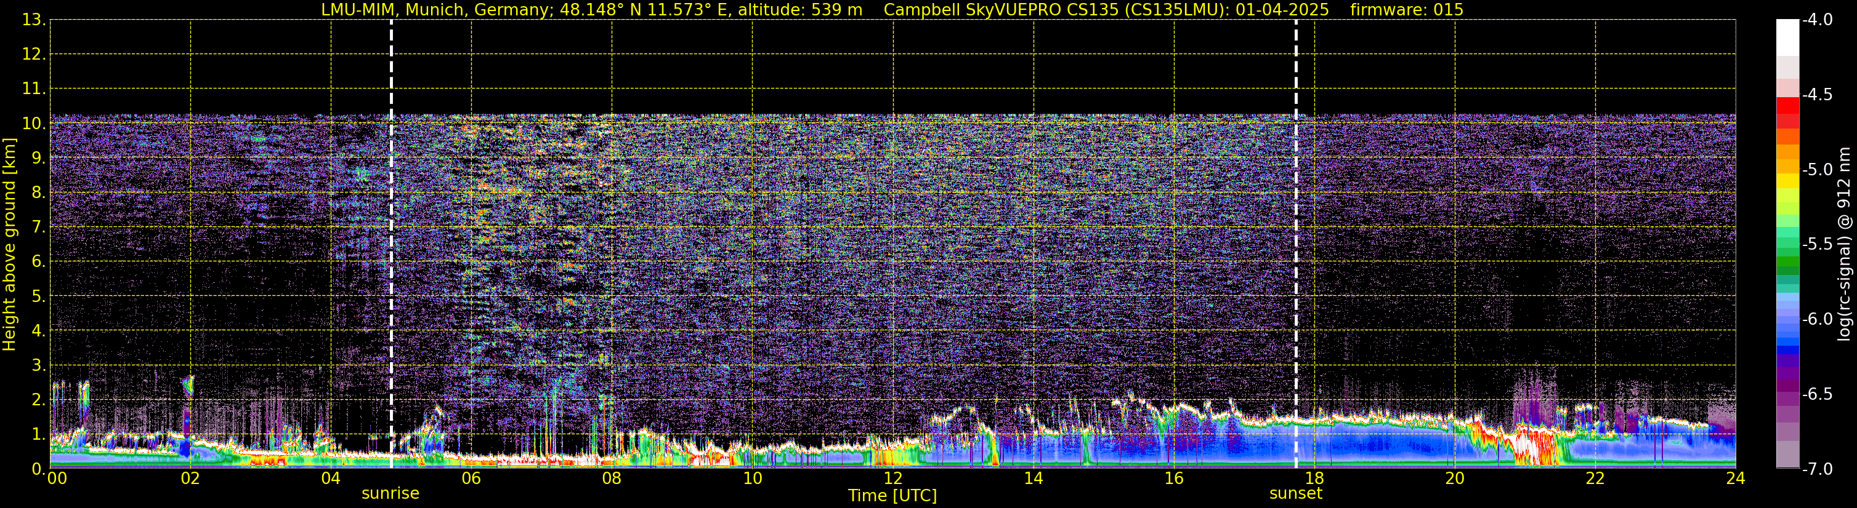Click the 9 km tick on the height axis
The width and height of the screenshot is (1857, 508).
click(x=38, y=157)
